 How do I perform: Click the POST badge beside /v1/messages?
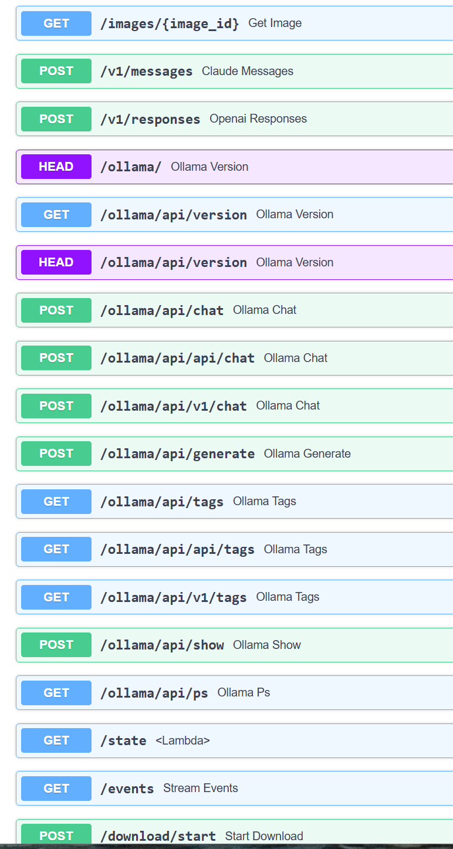tap(56, 71)
